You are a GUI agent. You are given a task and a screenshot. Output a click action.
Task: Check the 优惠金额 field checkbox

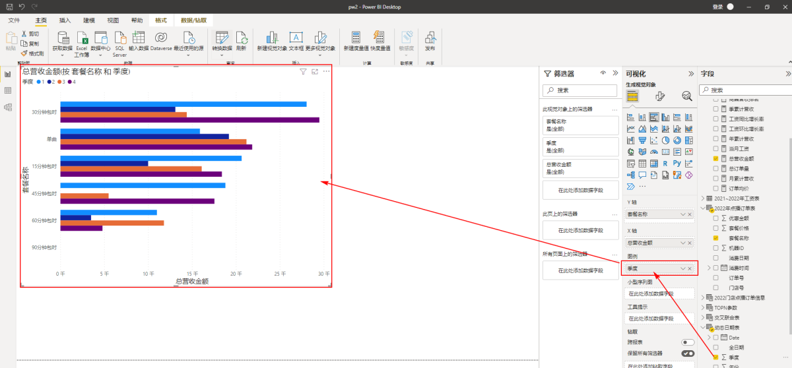click(x=715, y=218)
